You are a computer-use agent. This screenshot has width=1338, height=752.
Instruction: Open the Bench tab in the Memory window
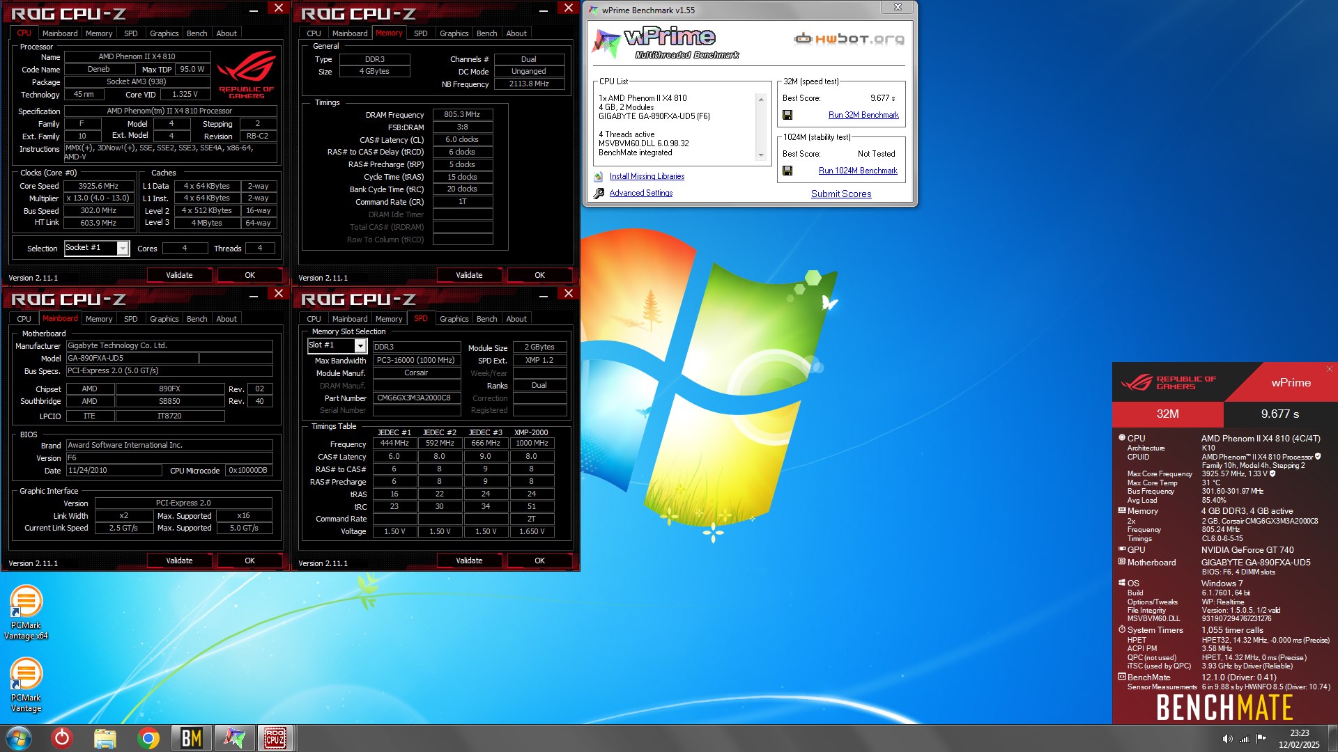486,33
